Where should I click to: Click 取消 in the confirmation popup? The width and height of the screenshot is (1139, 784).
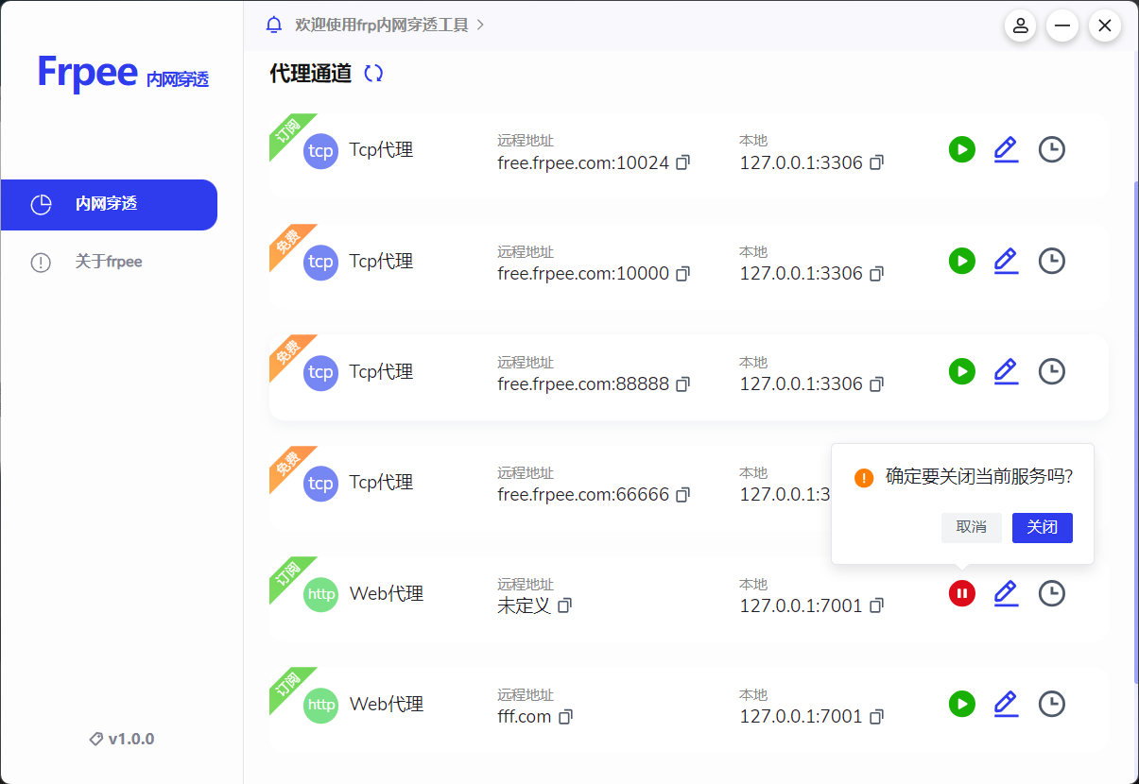pos(971,527)
